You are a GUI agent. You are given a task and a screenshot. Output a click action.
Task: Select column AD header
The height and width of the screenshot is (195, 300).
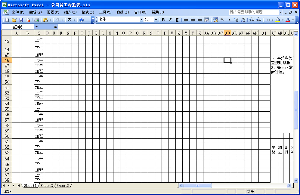(x=227, y=33)
